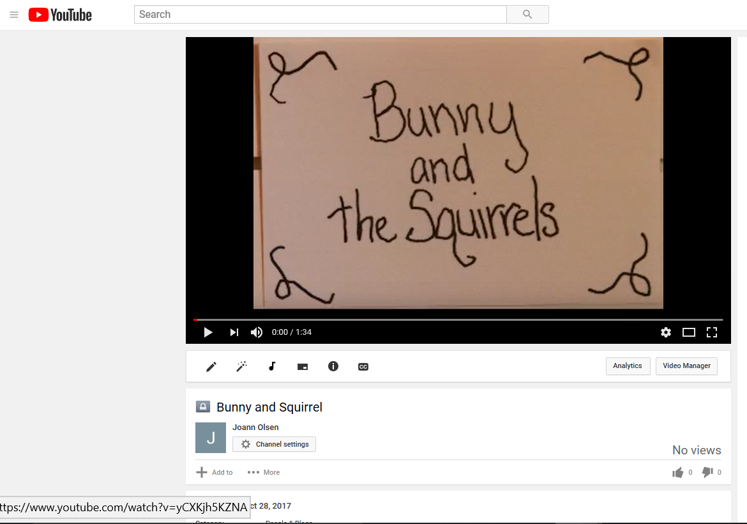Screen dimensions: 747x524
Task: Open the Video Manager
Action: pyautogui.click(x=686, y=366)
